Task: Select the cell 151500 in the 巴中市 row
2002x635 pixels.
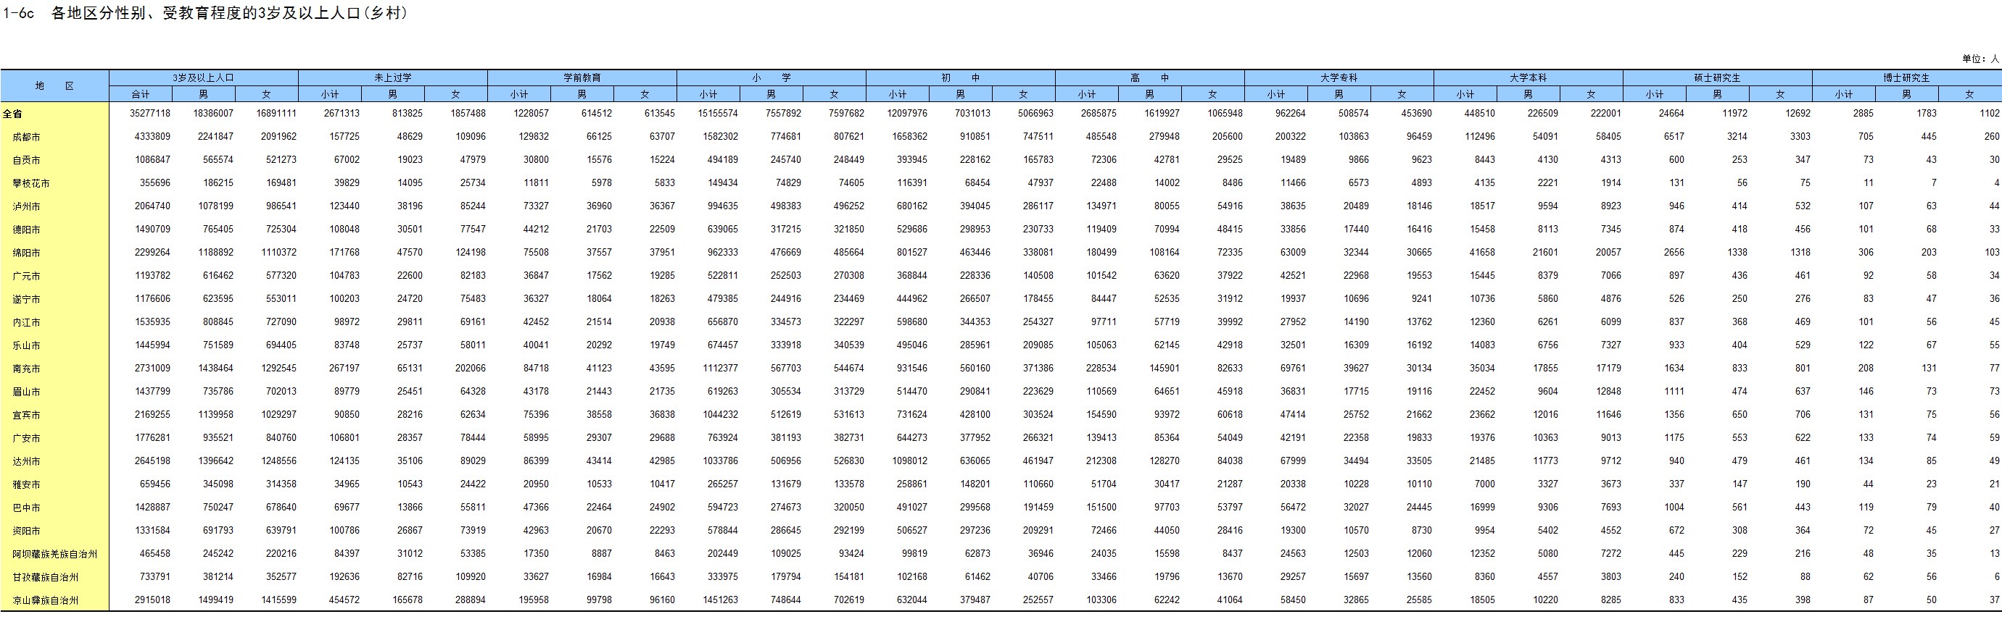Action: pyautogui.click(x=1101, y=508)
